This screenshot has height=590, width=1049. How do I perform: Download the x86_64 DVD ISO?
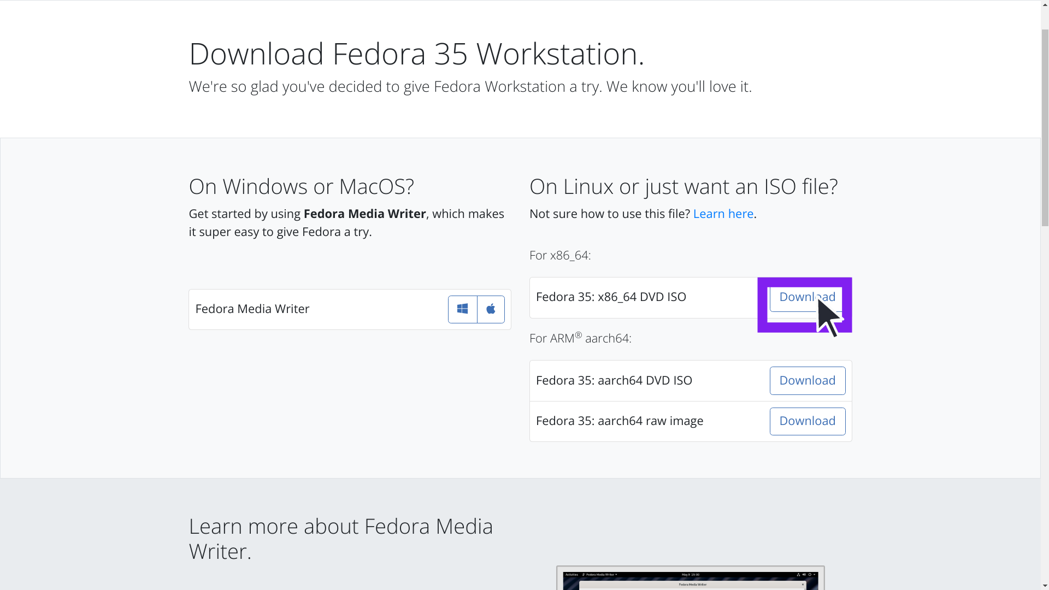click(x=807, y=298)
